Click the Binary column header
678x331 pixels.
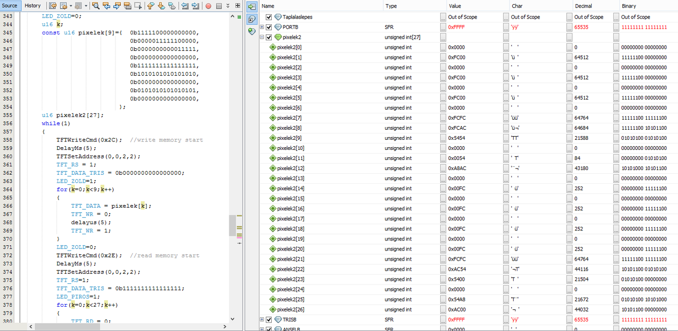648,6
